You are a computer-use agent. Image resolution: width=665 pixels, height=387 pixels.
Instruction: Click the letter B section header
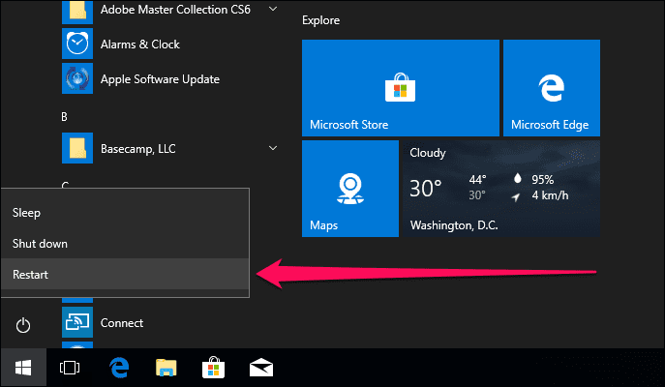point(64,116)
